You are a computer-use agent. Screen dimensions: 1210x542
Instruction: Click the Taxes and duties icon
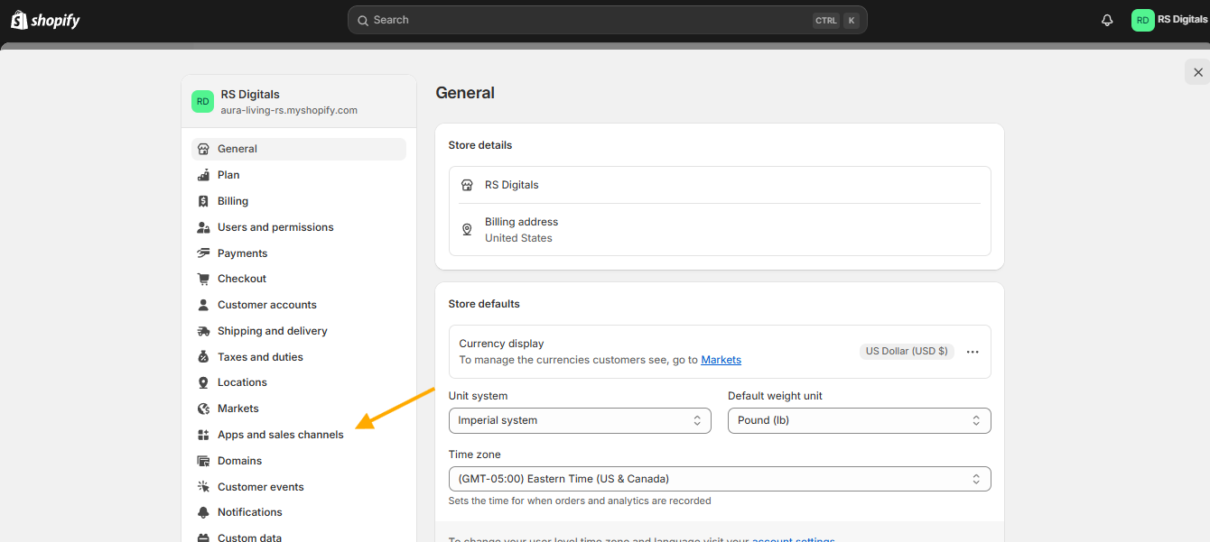tap(203, 357)
